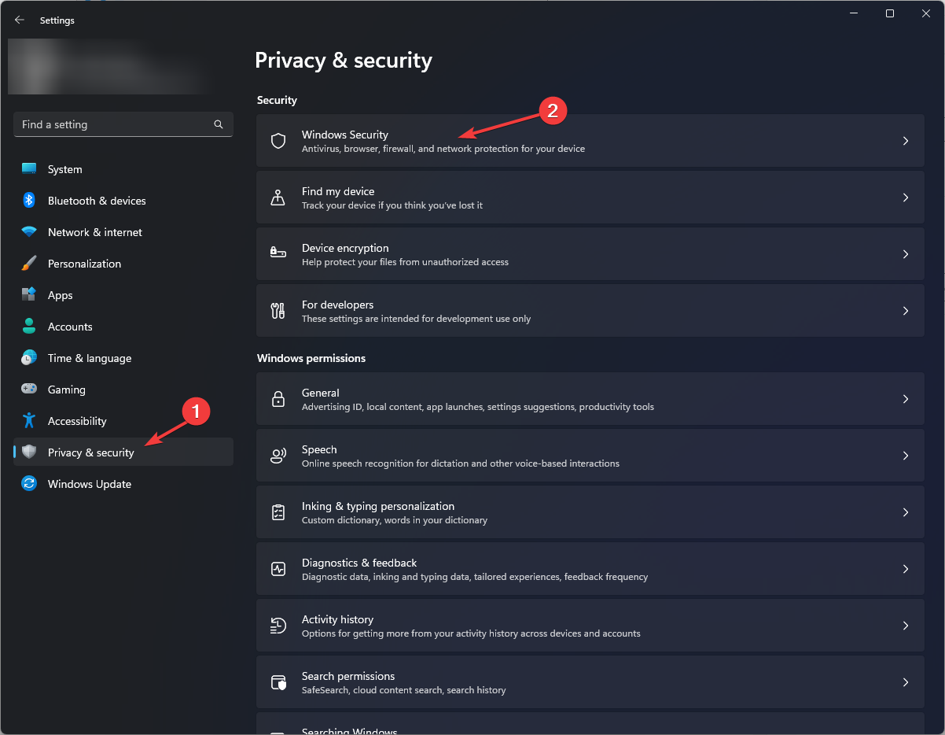Image resolution: width=945 pixels, height=735 pixels.
Task: Click the Windows permissions section label
Action: click(311, 358)
